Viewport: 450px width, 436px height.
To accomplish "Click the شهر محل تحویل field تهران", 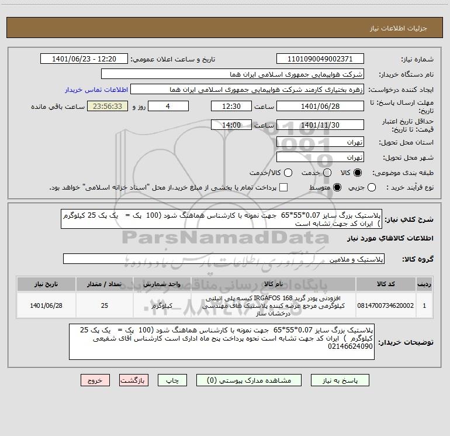I will pos(320,157).
